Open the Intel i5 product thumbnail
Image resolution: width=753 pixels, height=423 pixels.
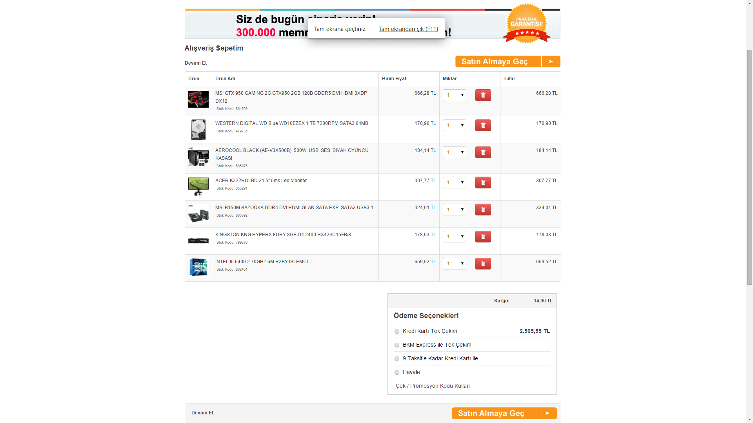198,267
